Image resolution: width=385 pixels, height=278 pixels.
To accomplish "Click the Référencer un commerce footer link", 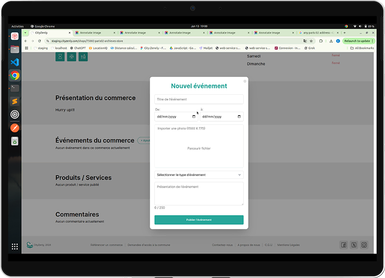I will (106, 245).
